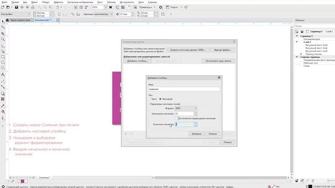Choose the Текст type radio button

150,99
